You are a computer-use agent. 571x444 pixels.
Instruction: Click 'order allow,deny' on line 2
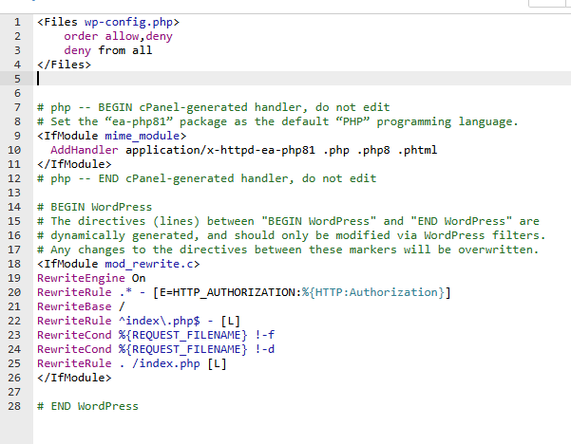(x=119, y=36)
